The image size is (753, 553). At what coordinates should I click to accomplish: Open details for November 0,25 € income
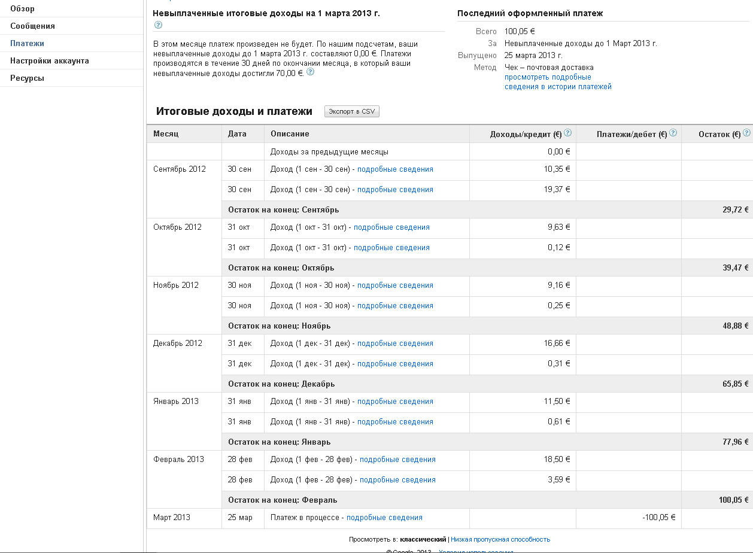click(x=395, y=306)
